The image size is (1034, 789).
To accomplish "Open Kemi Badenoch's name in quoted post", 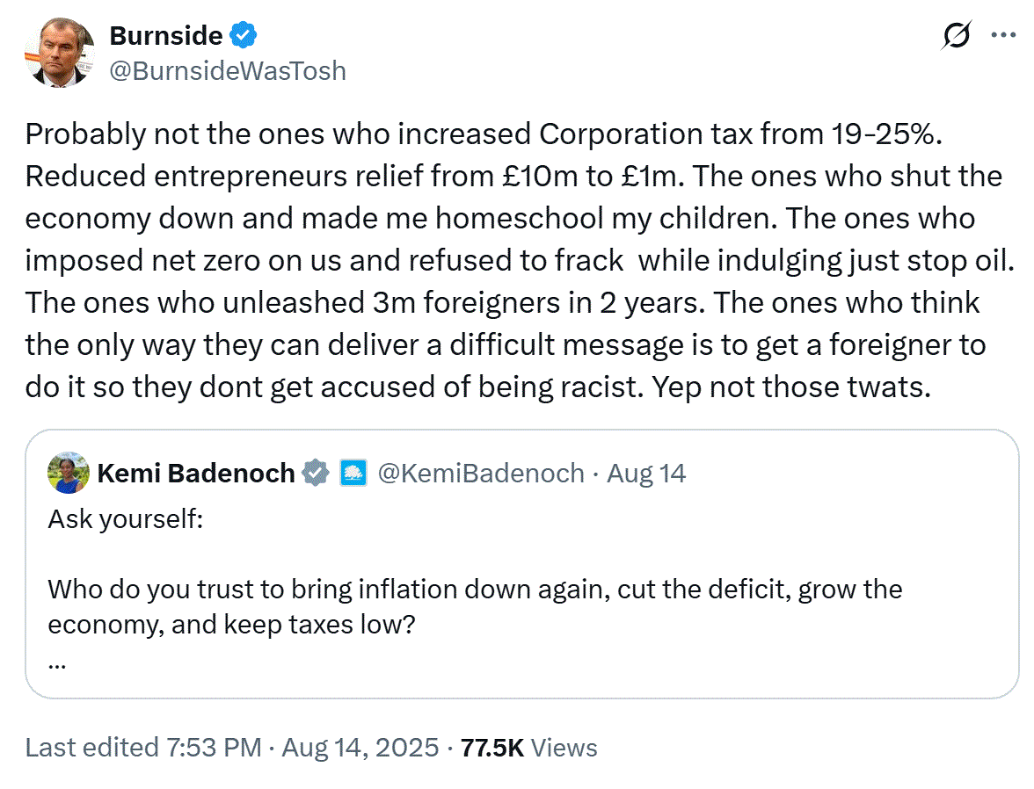I will point(195,474).
